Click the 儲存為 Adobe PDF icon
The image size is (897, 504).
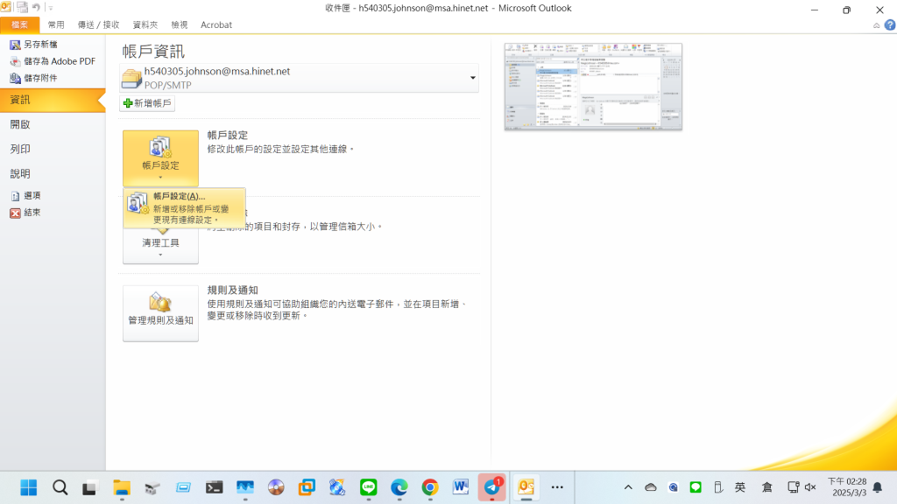(15, 61)
